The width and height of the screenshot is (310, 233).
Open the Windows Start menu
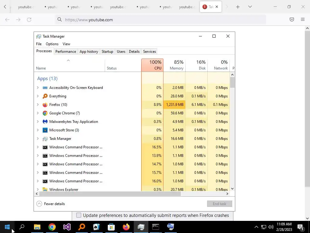point(7,227)
